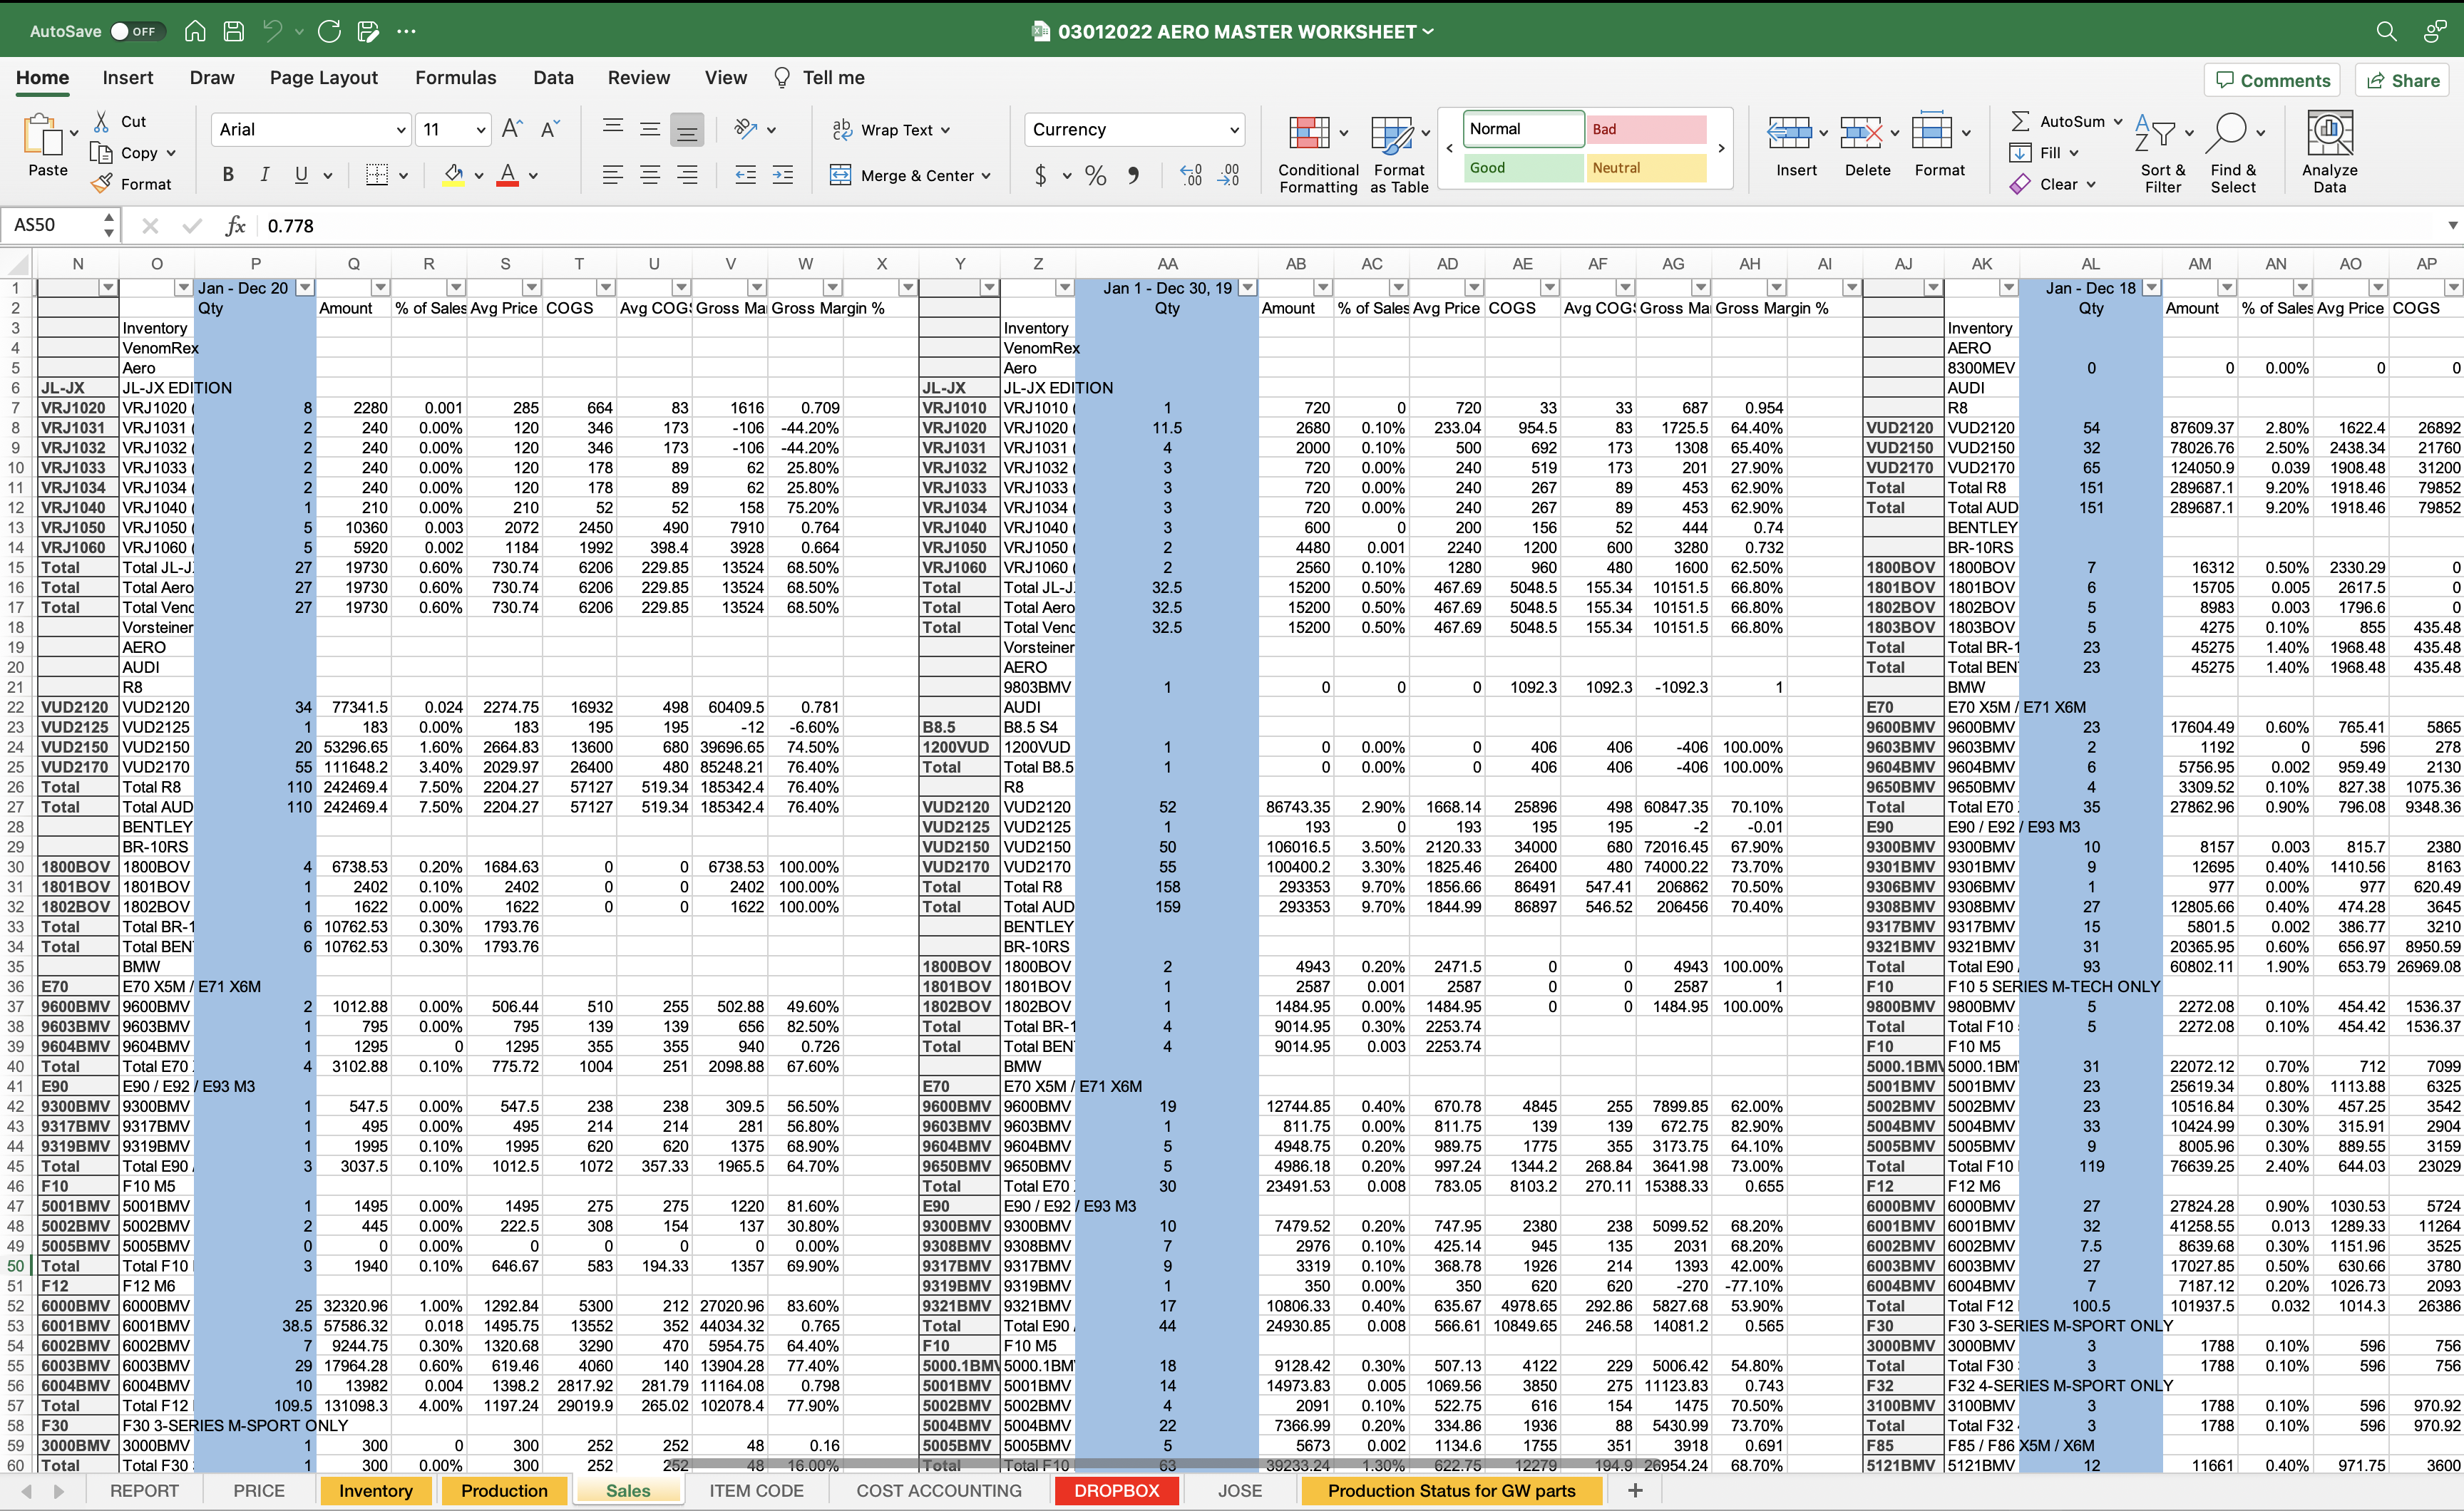
Task: Expand the Arial font name dropdown
Action: (x=400, y=130)
